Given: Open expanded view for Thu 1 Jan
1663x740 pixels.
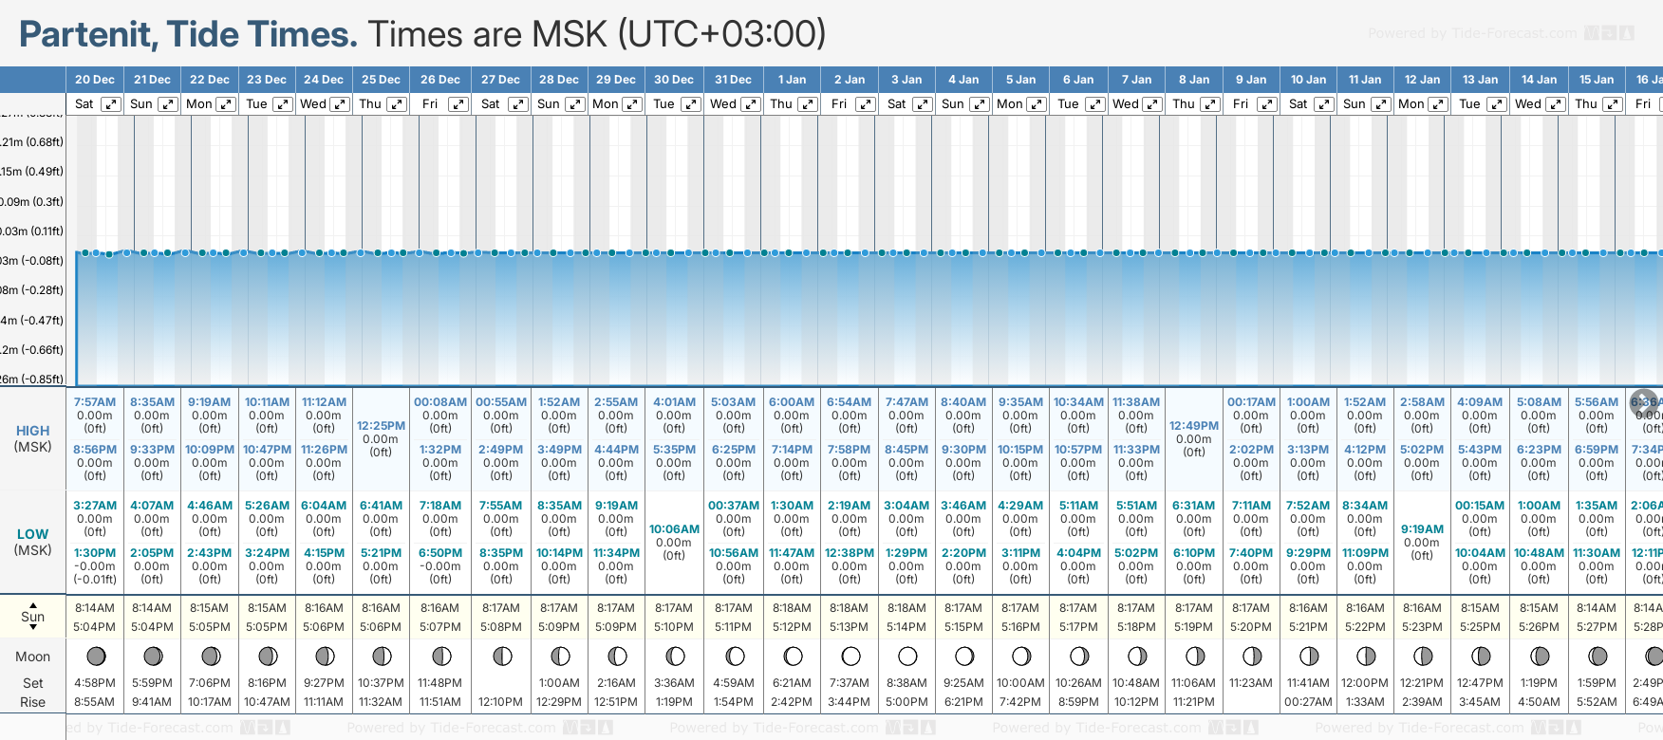Looking at the screenshot, I should (x=808, y=104).
